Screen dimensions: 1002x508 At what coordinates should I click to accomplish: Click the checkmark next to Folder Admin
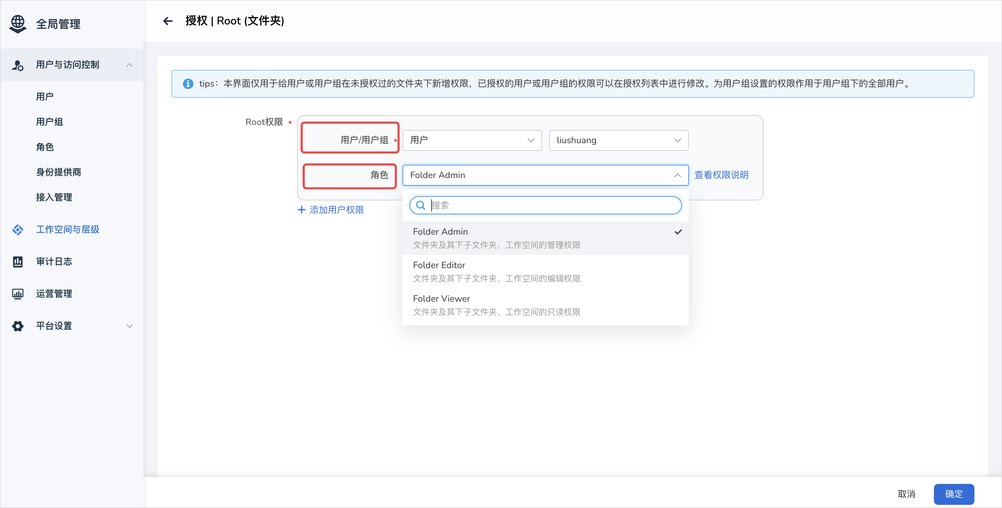pyautogui.click(x=678, y=232)
